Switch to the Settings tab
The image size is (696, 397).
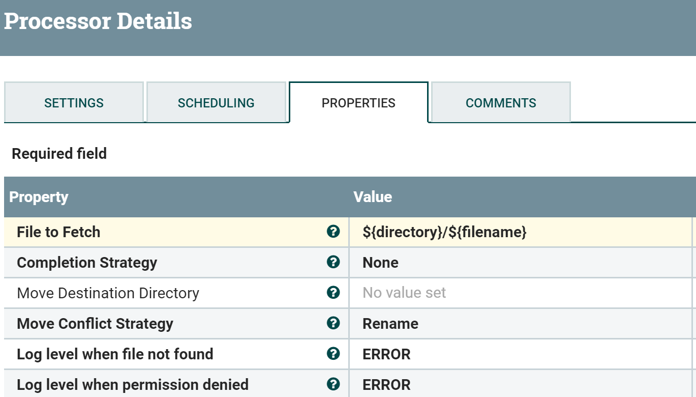74,102
